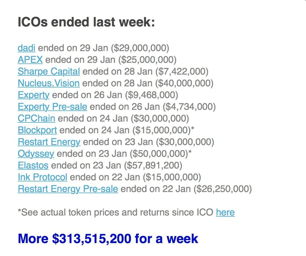Click the 'See actual token prices' footnote text

115,212
